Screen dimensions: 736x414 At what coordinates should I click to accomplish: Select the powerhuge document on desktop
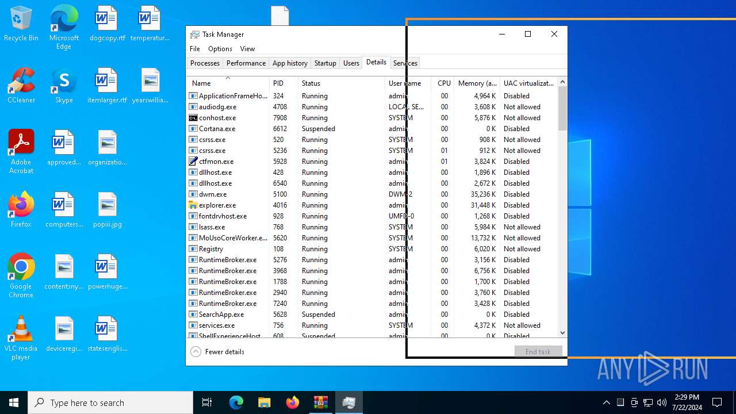point(107,273)
